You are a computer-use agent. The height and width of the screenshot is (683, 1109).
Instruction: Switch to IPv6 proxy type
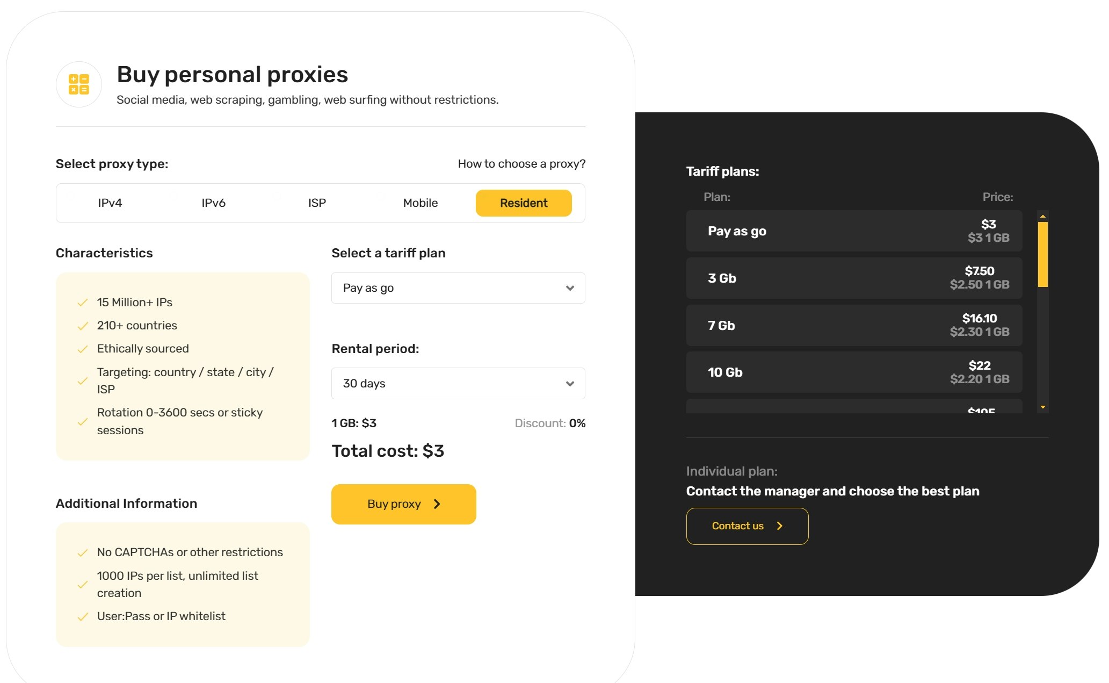(x=213, y=203)
